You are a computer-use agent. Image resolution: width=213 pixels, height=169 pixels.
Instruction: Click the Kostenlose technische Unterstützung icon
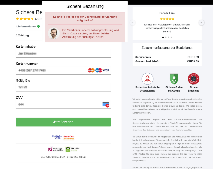click(148, 79)
